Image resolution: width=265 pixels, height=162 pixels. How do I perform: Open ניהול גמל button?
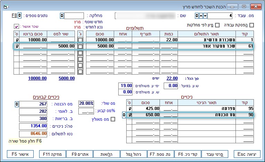coord(134,154)
